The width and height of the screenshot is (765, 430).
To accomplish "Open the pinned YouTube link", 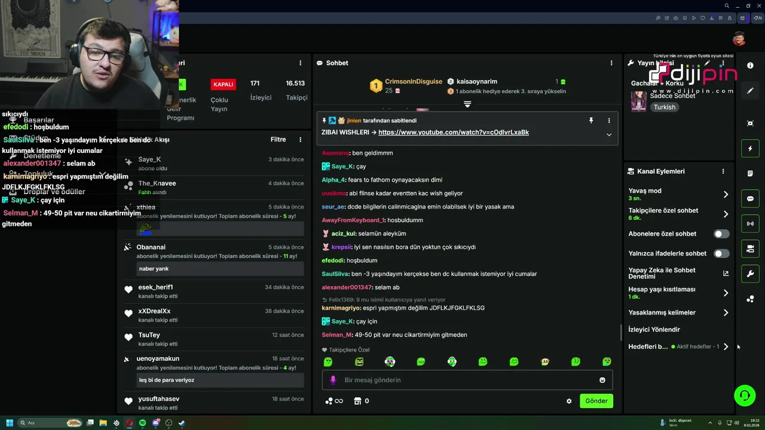I will pyautogui.click(x=453, y=133).
